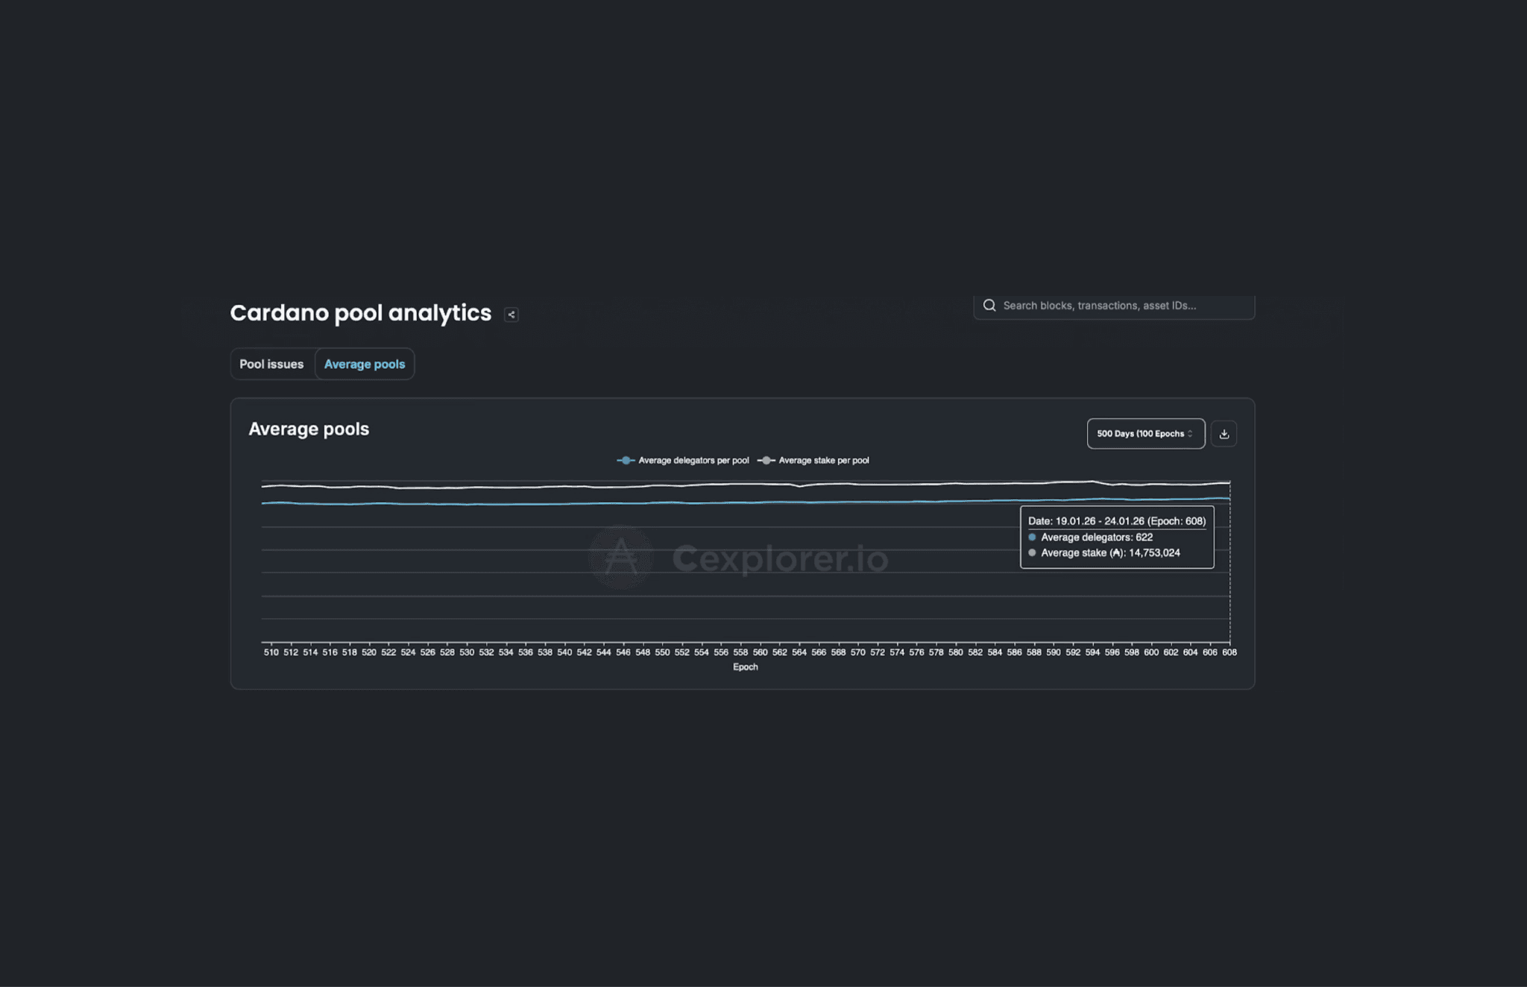Screen dimensions: 1527x987
Task: Click the up-down chevron in range selector
Action: click(x=1190, y=434)
